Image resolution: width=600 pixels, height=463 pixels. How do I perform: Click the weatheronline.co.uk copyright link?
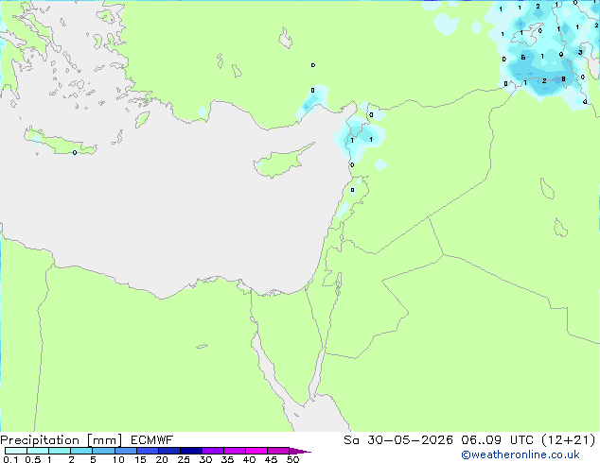click(x=521, y=454)
